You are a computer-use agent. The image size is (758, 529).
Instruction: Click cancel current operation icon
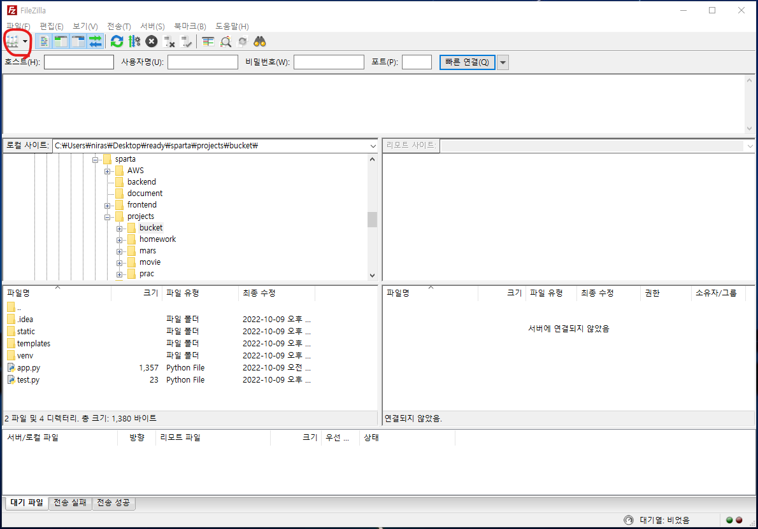(152, 41)
